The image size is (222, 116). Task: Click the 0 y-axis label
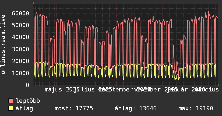27,85
